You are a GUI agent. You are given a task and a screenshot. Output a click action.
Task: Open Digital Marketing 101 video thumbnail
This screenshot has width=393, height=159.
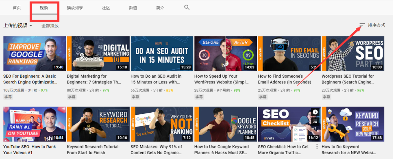click(x=98, y=54)
